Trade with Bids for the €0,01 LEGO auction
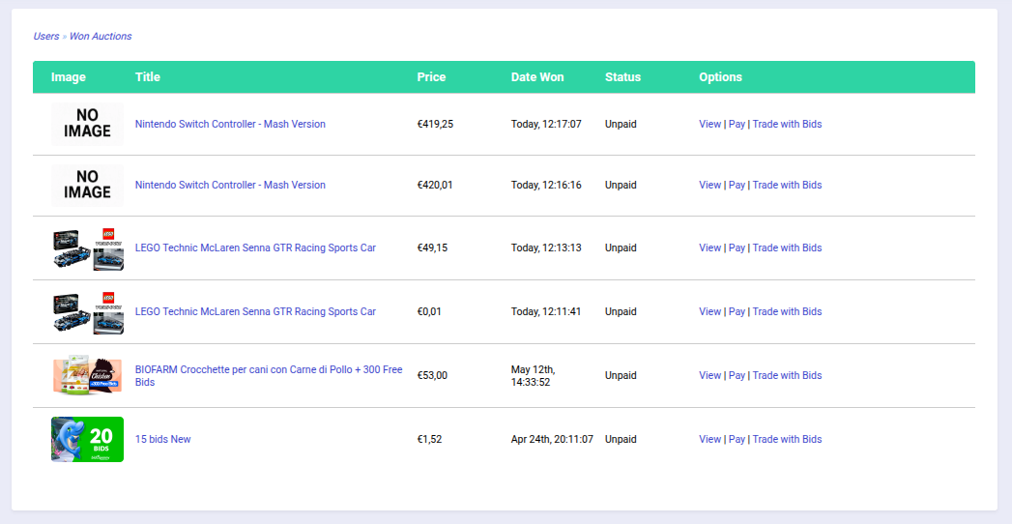This screenshot has width=1012, height=524. 787,311
